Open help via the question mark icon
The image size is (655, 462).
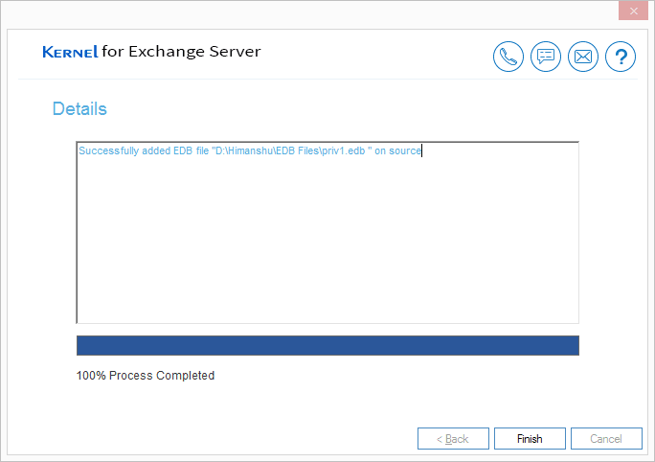coord(621,57)
